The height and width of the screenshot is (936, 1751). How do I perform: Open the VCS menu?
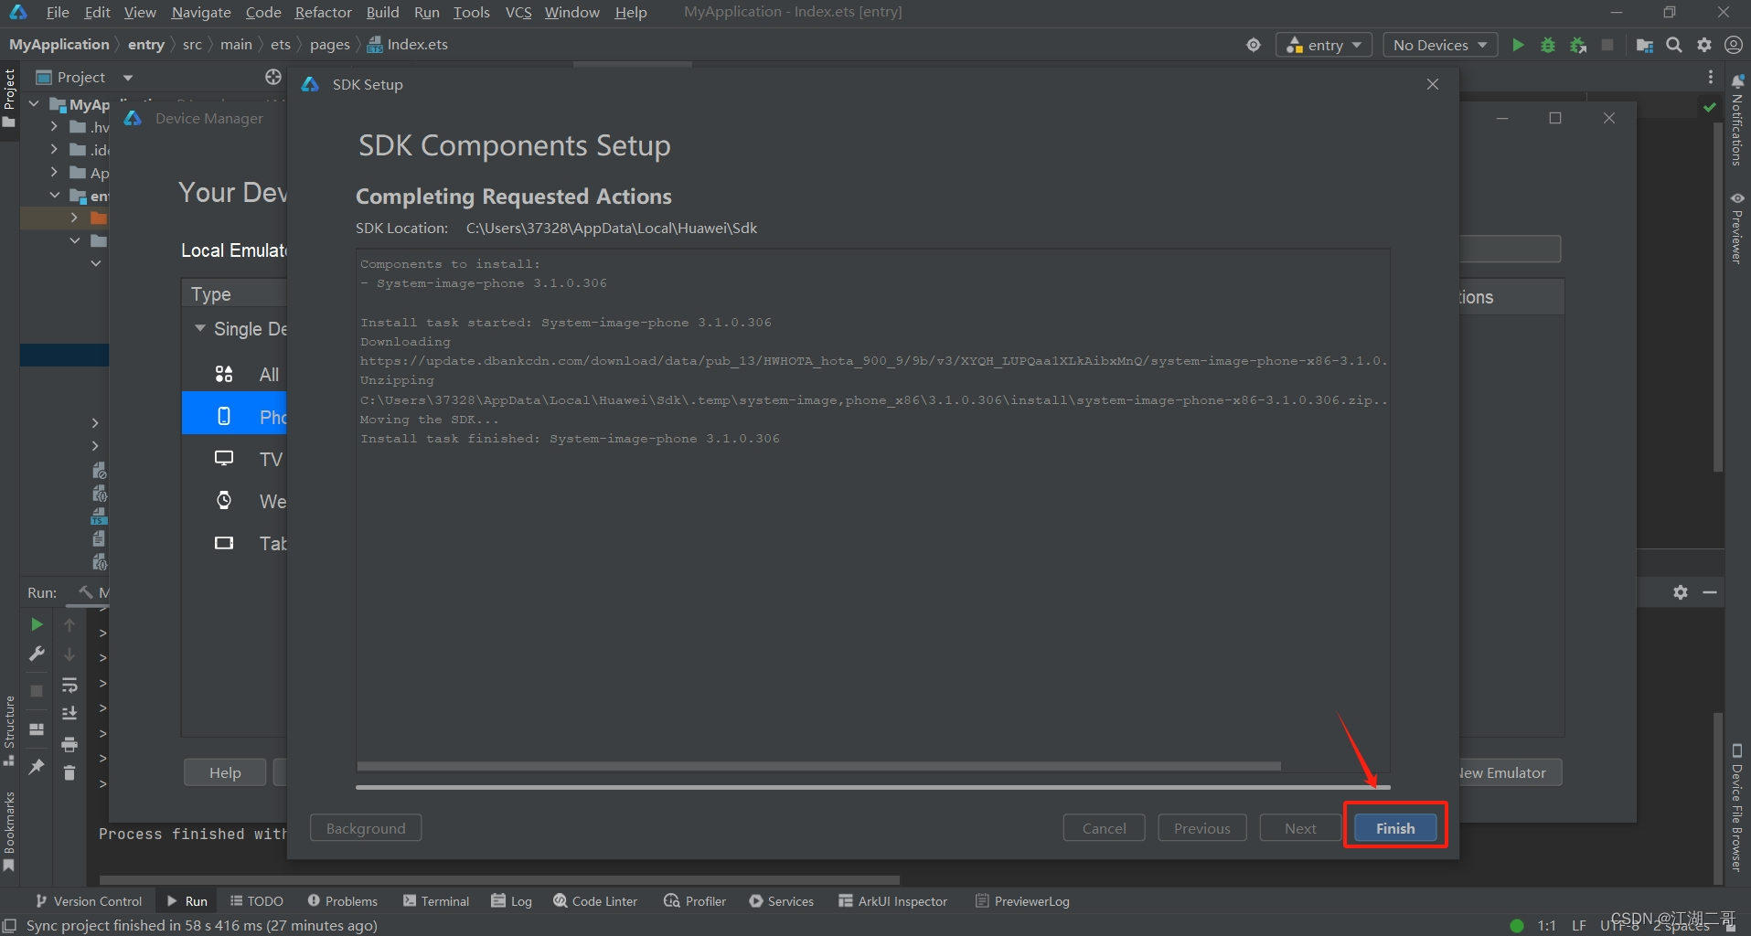(x=518, y=12)
